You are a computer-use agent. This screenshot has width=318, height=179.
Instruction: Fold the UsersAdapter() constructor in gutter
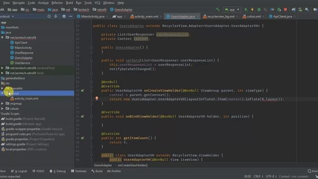coord(91,48)
